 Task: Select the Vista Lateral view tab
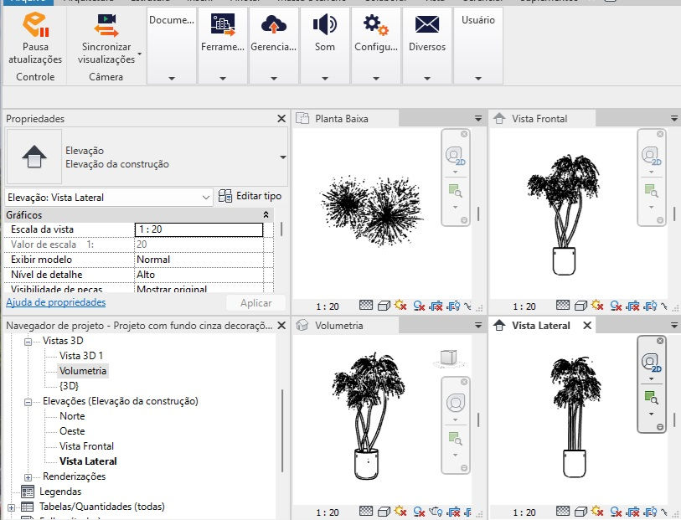tap(541, 325)
